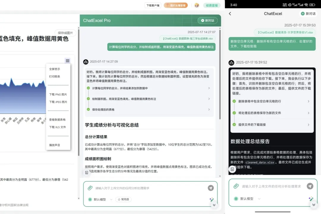The image size is (321, 214).
Task: Open attached file 数据清洗-大学世界排名V1.xlsx
Action: point(285,32)
